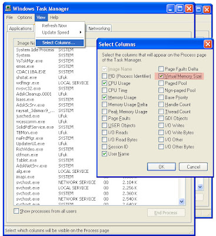Select the VsTskMgr.exe process
This screenshot has width=216, height=236.
(29, 61)
